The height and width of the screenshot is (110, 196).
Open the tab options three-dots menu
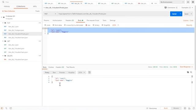(156, 3)
